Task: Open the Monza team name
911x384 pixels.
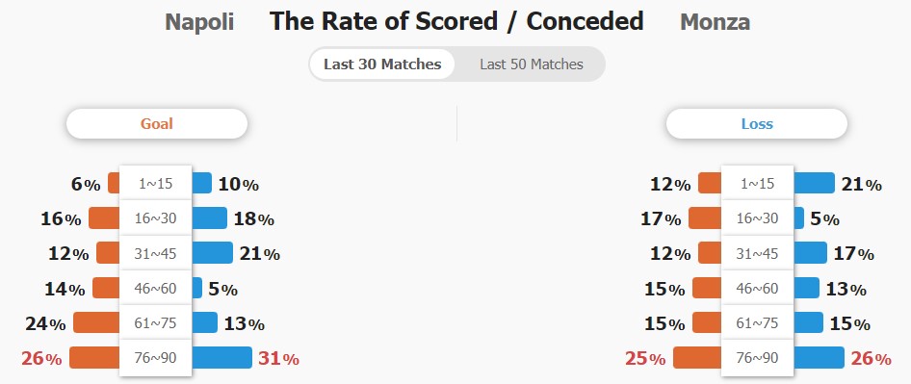Action: point(715,22)
